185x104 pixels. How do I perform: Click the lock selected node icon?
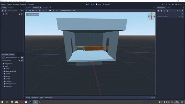click(43, 11)
